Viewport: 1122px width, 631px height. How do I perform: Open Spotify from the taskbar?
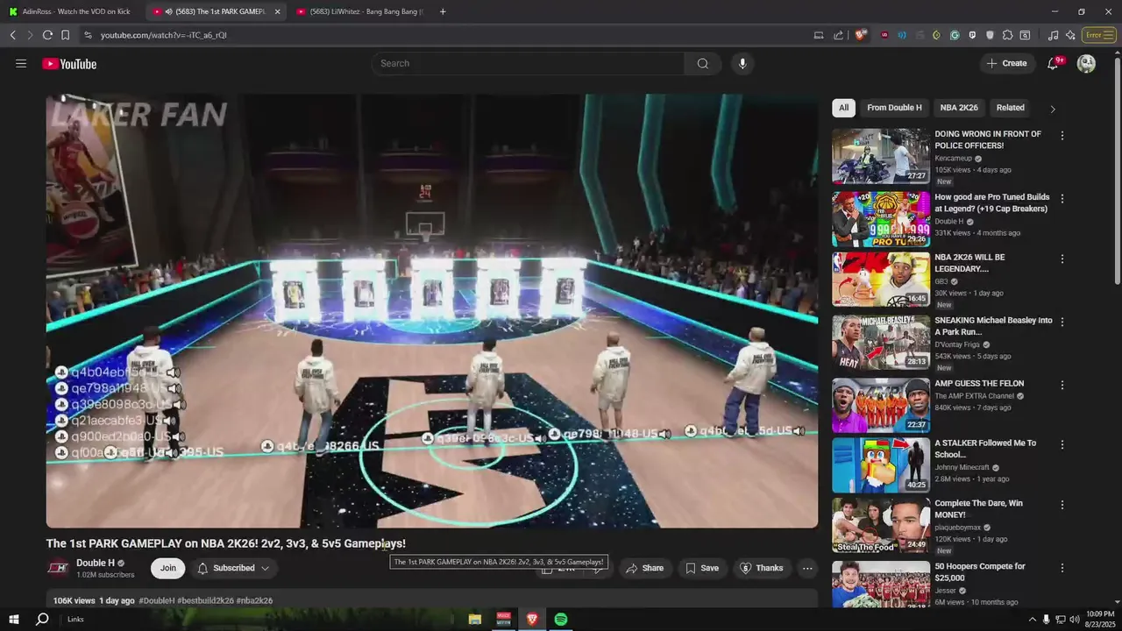(x=560, y=619)
